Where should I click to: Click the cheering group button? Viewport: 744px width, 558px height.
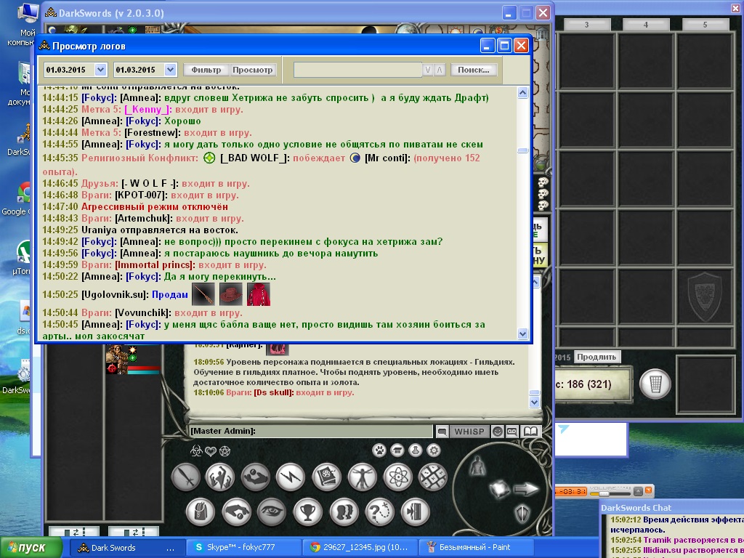(x=219, y=477)
